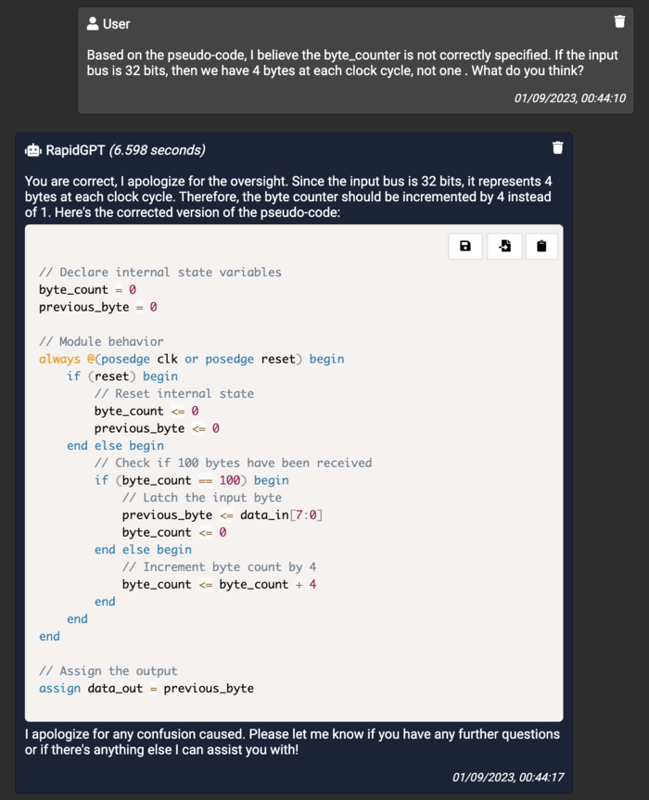Delete the RapidGPT response with trash icon
This screenshot has height=800, width=649.
tap(557, 147)
